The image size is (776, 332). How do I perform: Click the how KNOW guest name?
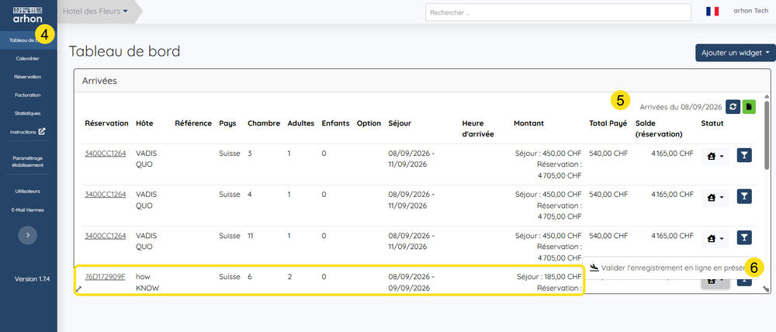tap(147, 282)
